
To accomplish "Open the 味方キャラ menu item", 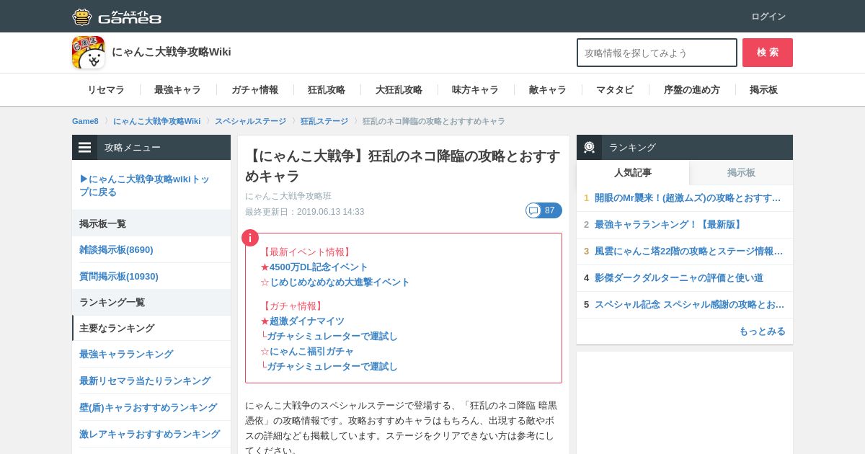I will [x=475, y=90].
